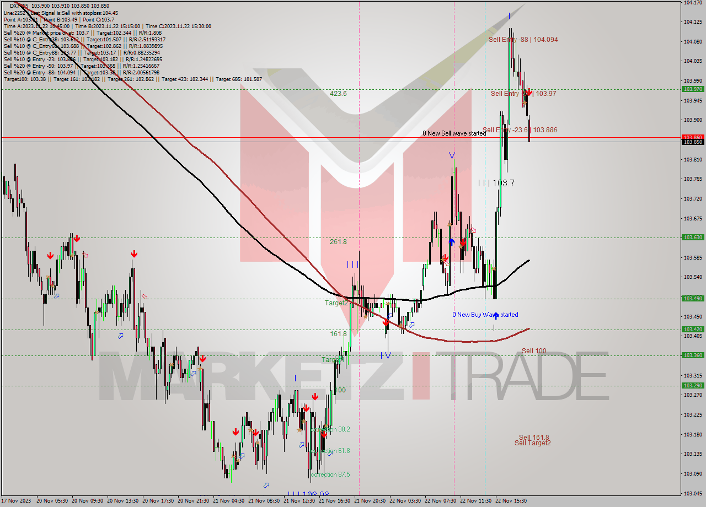Click the red down arrow at Sell Entry 103.97
706x507 pixels.
[528, 93]
